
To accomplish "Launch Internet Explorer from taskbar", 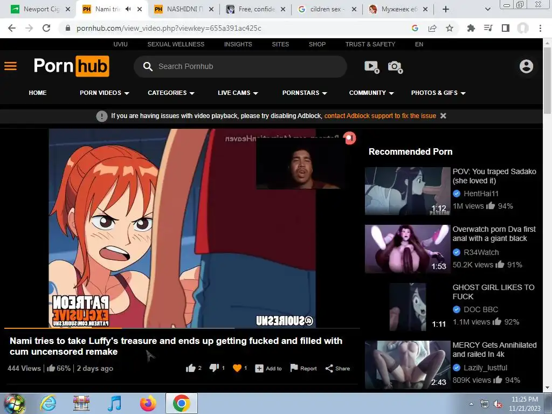I will (47, 403).
